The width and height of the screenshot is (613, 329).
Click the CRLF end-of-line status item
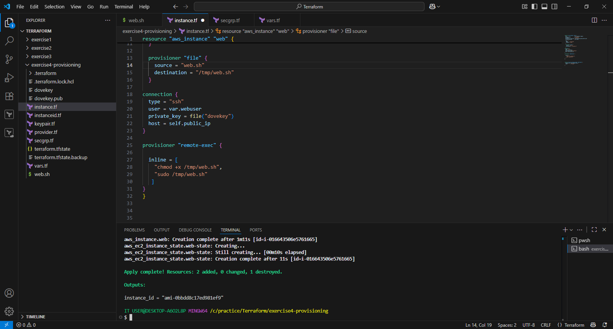(x=546, y=325)
